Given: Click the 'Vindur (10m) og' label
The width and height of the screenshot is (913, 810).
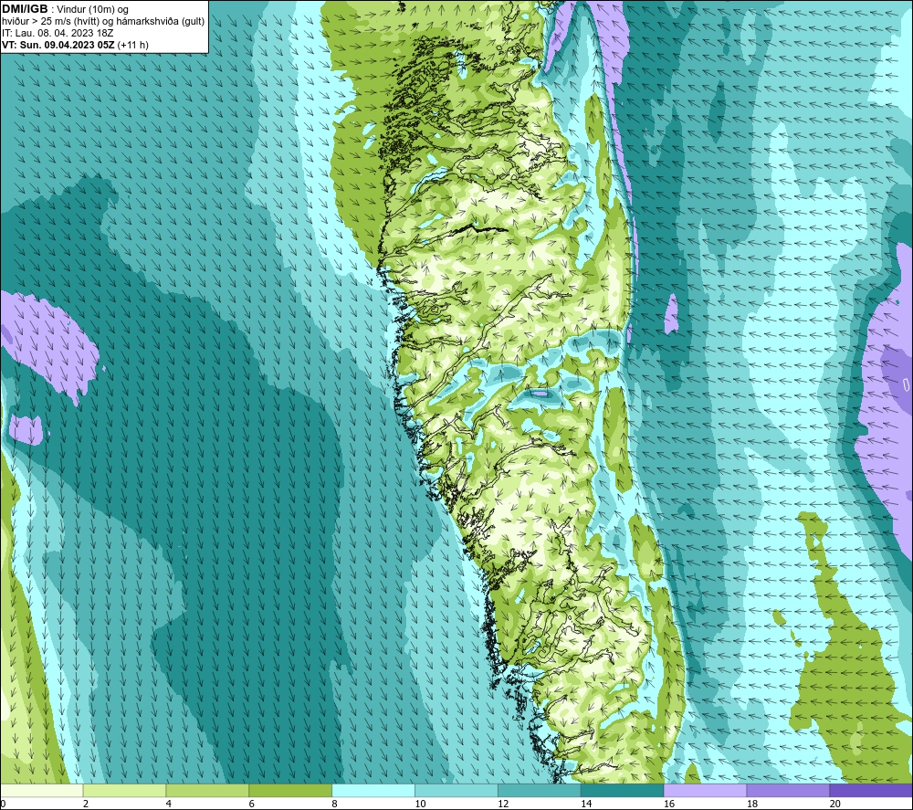Looking at the screenshot, I should (94, 10).
